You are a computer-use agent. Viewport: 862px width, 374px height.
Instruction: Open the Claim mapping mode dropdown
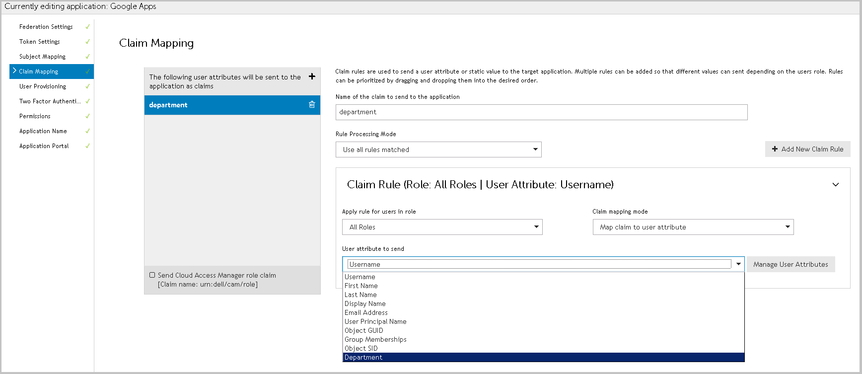click(693, 227)
